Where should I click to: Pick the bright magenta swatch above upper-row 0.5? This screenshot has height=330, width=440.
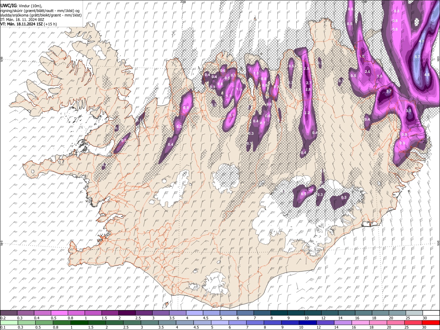59,313
